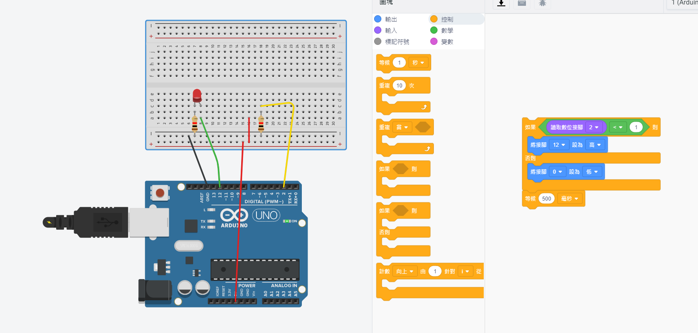
Task: Click the orange 控制 category color circle
Action: click(433, 19)
